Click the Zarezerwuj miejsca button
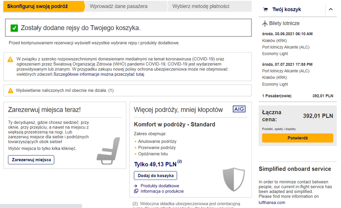 click(x=31, y=160)
